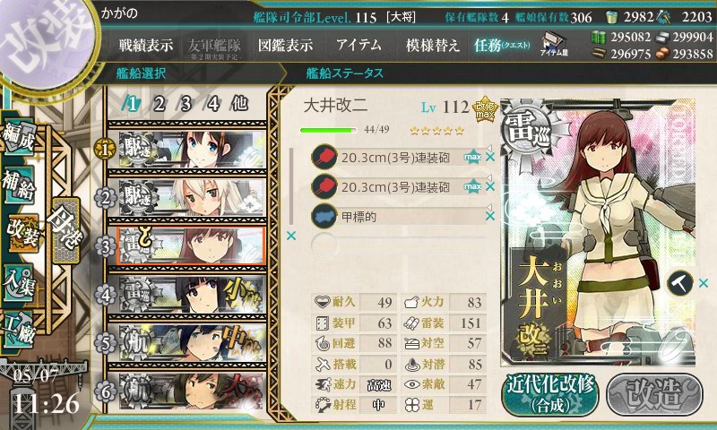Remove first 20.3cm(3号)連装砲 with its X
Image resolution: width=717 pixels, height=430 pixels.
(489, 157)
